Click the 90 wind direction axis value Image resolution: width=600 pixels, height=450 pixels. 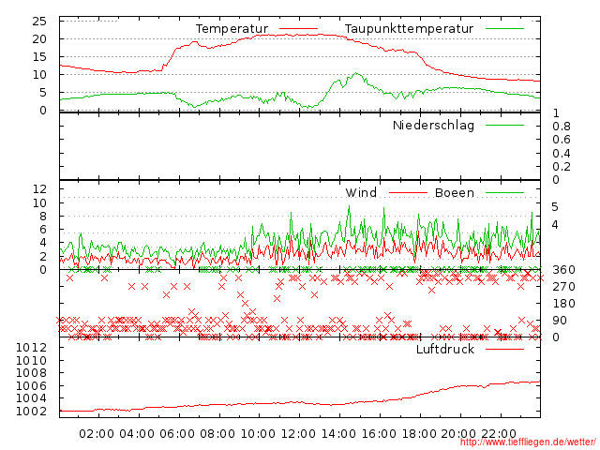[x=560, y=321]
